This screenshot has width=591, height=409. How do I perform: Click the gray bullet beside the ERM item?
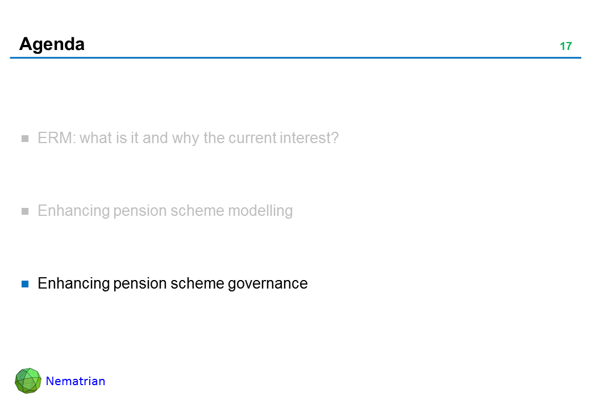click(25, 139)
